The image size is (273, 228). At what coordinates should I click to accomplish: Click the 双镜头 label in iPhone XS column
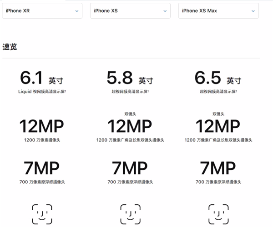[x=130, y=114]
